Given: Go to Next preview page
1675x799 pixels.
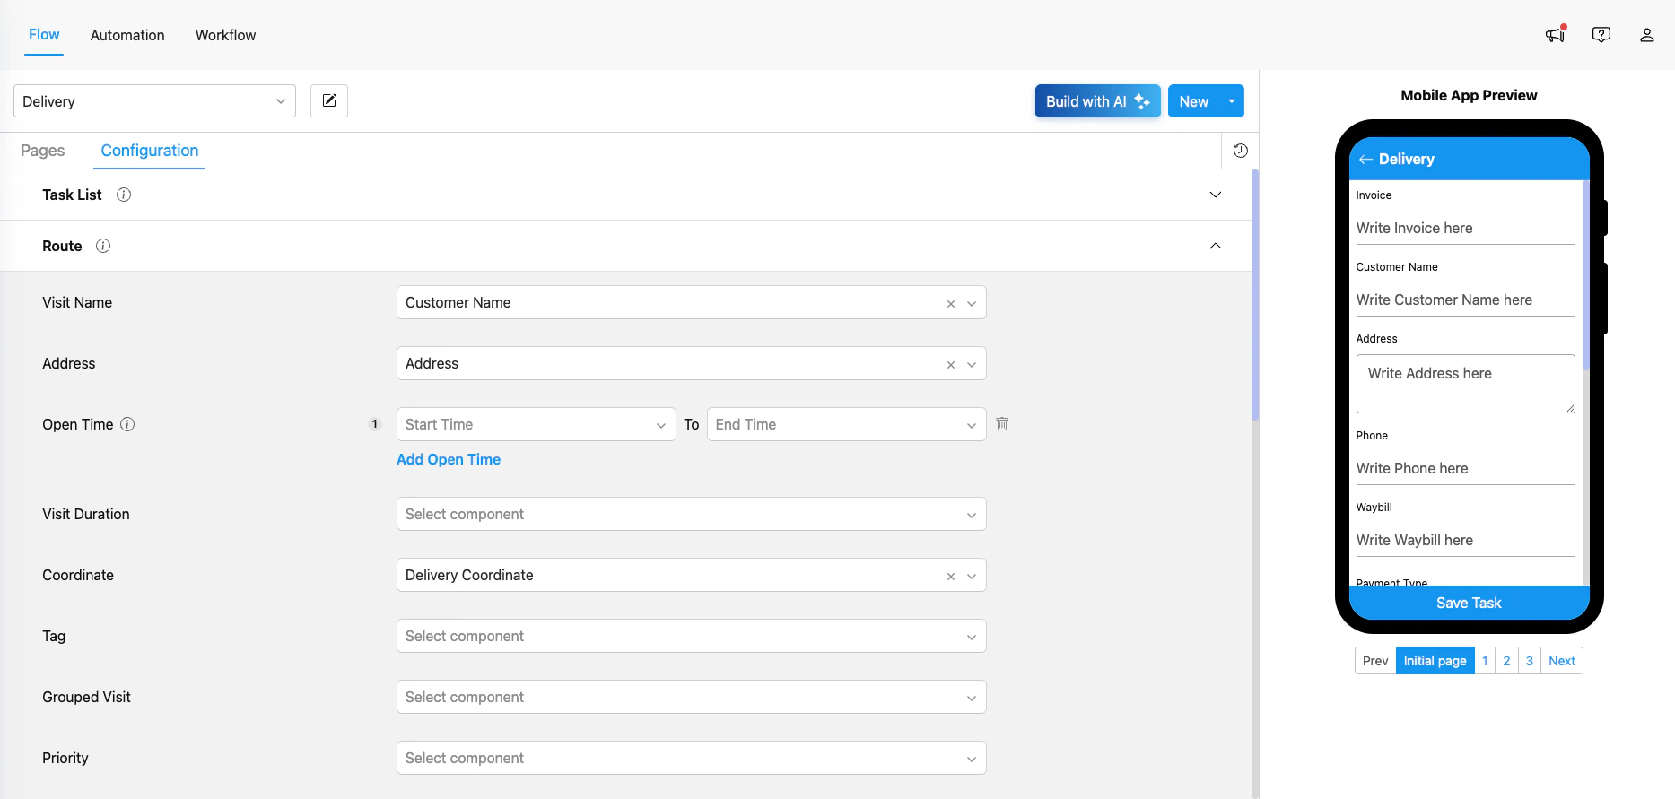Looking at the screenshot, I should [x=1562, y=661].
